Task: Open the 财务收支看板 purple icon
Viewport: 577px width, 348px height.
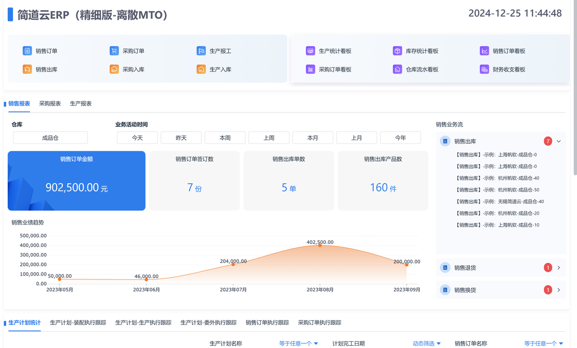Action: 484,70
